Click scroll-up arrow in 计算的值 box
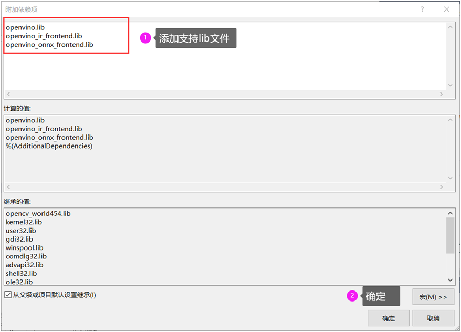The image size is (461, 332). click(x=450, y=120)
